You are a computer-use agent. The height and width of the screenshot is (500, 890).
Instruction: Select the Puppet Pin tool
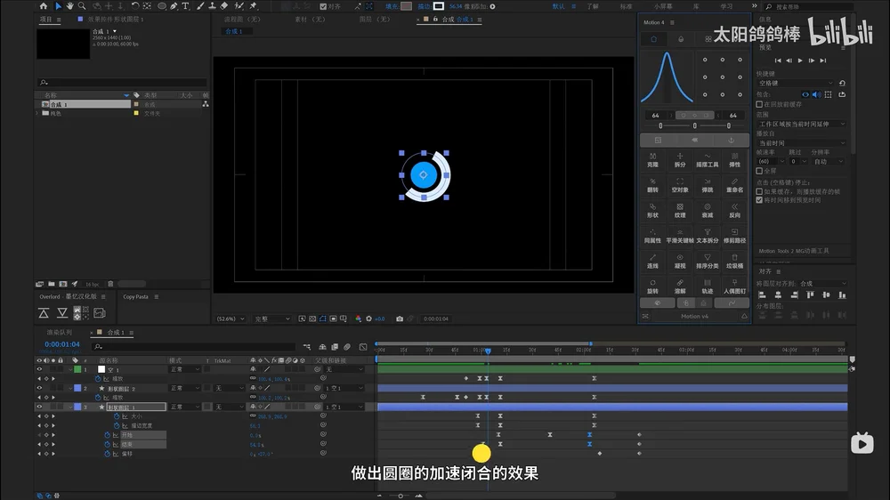click(254, 6)
